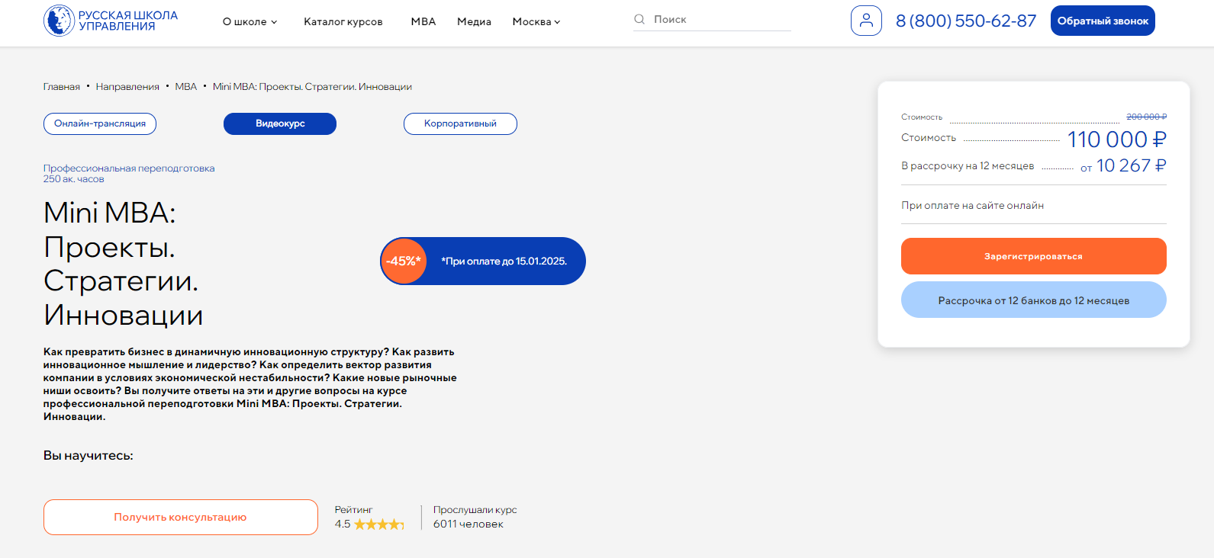
Task: Click the 250 ак. часов text
Action: 73,179
